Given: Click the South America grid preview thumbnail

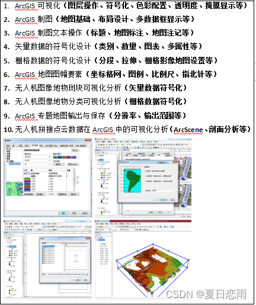Looking at the screenshot, I should pos(131,179).
